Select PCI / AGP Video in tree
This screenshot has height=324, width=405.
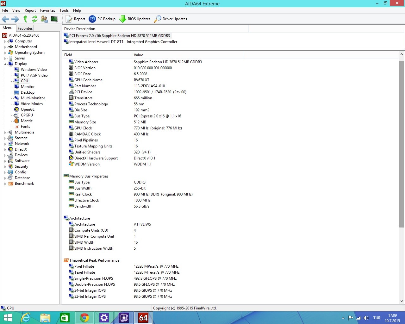(x=34, y=75)
